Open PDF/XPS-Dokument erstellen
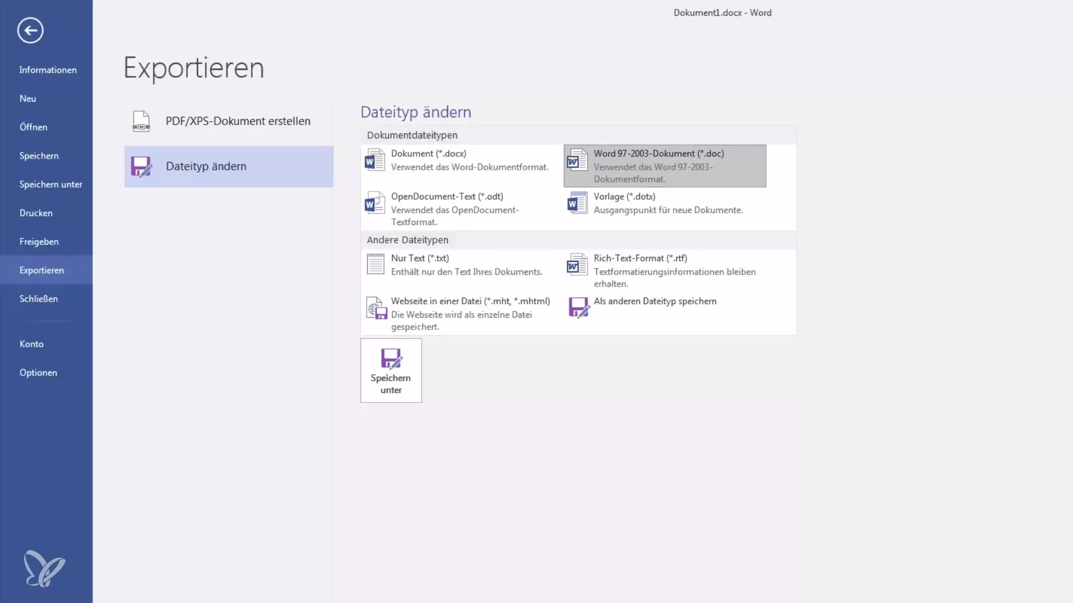 click(x=227, y=121)
